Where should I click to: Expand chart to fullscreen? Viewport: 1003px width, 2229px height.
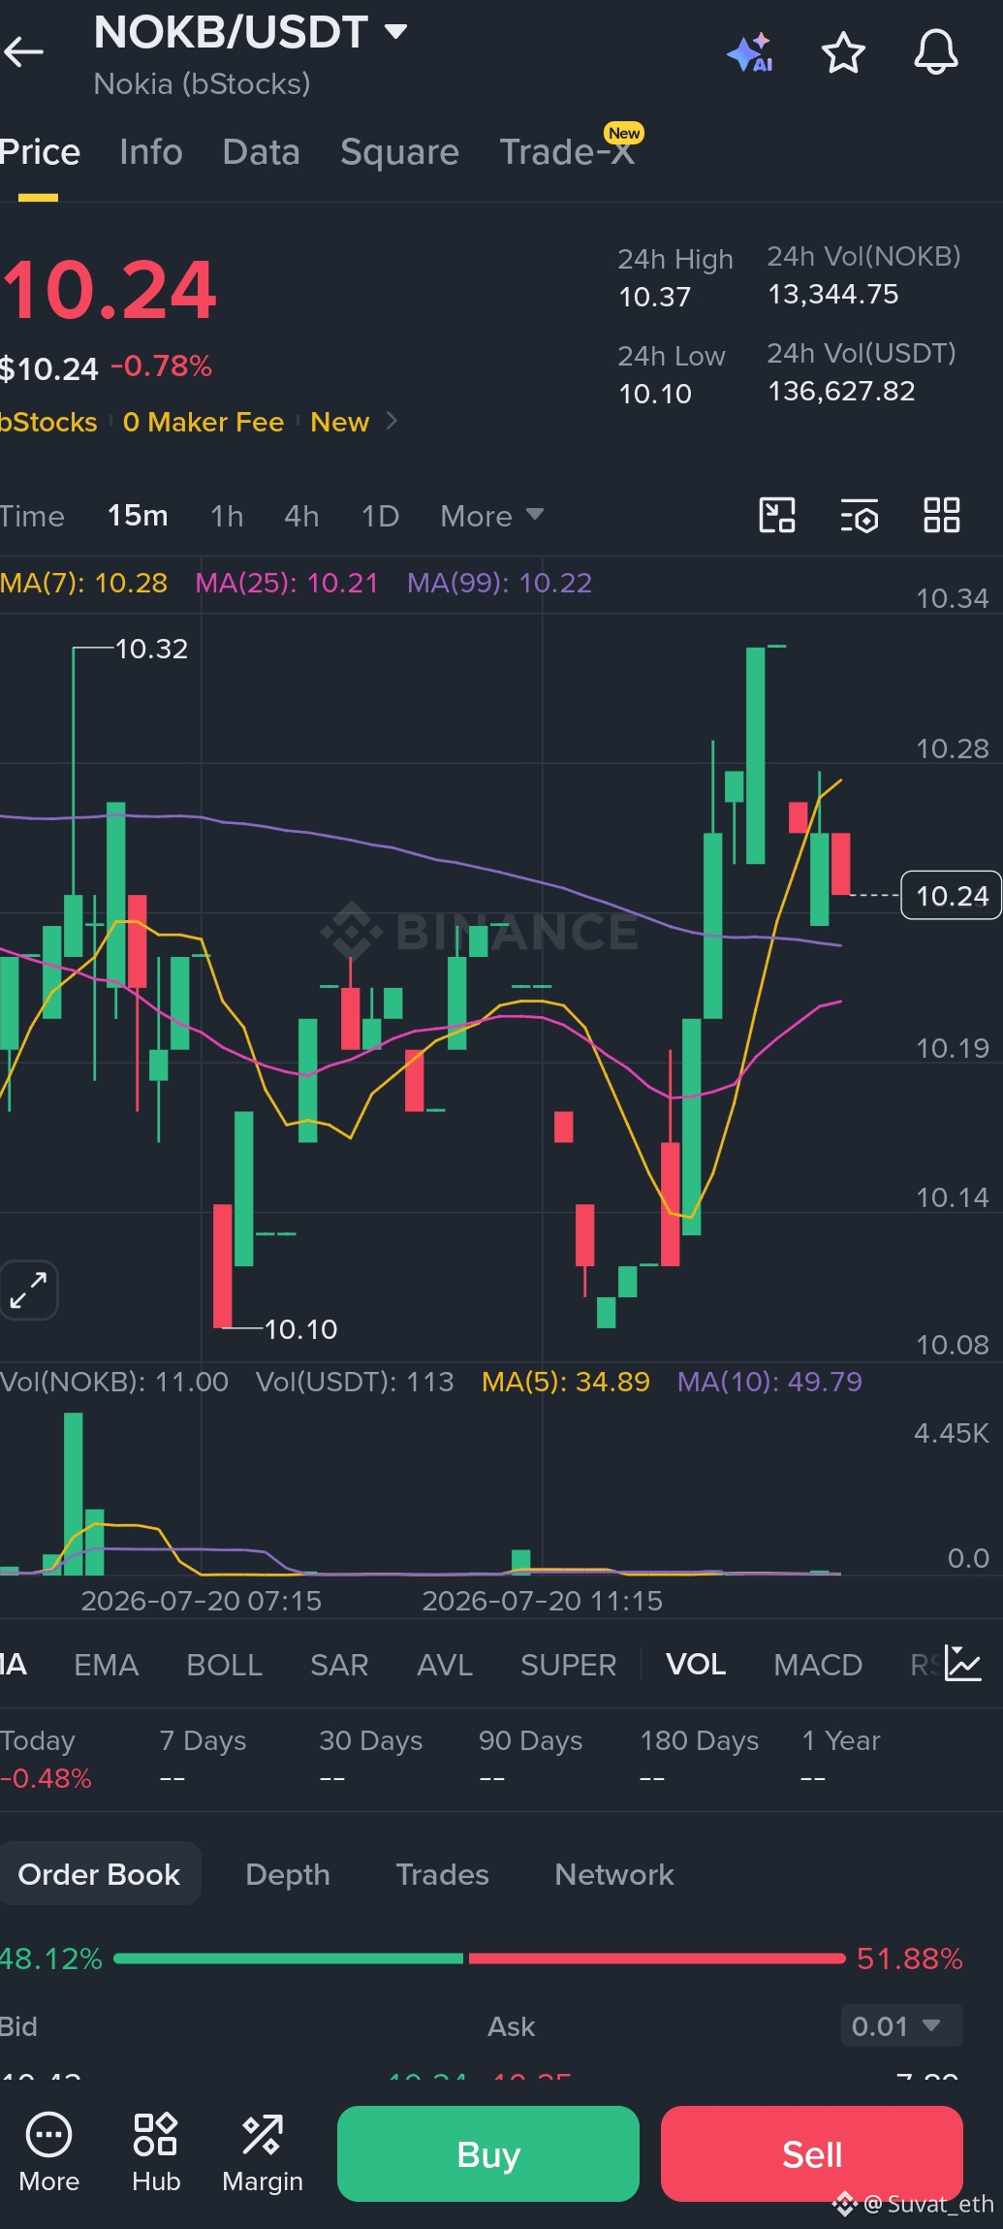pos(28,1290)
